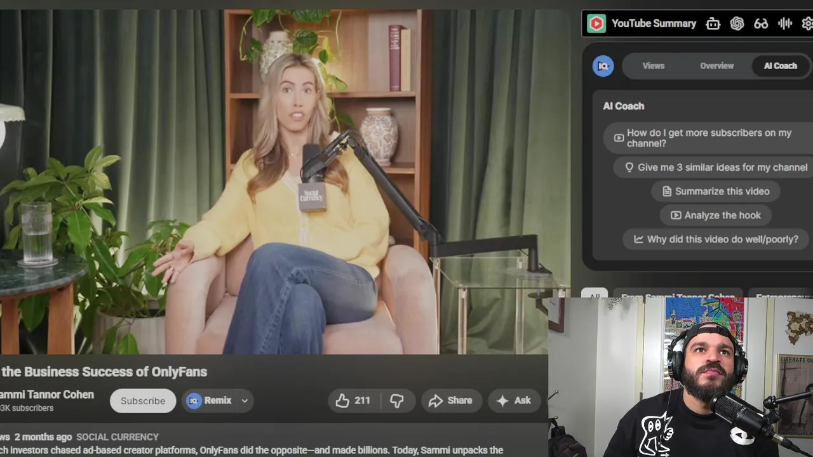This screenshot has width=813, height=457.
Task: Click chart icon beside Why did this video
Action: (x=638, y=239)
